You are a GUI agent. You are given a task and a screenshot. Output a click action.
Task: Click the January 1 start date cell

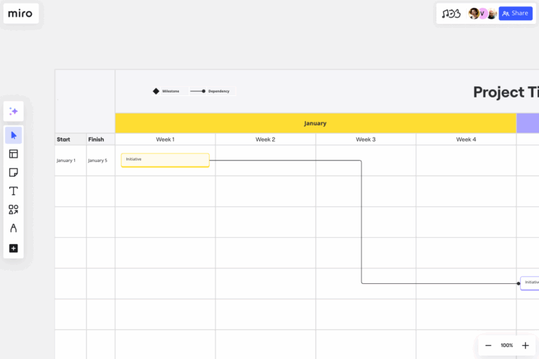click(66, 161)
